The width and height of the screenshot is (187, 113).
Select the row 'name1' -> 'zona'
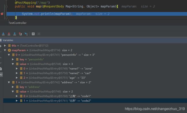coord(95,68)
